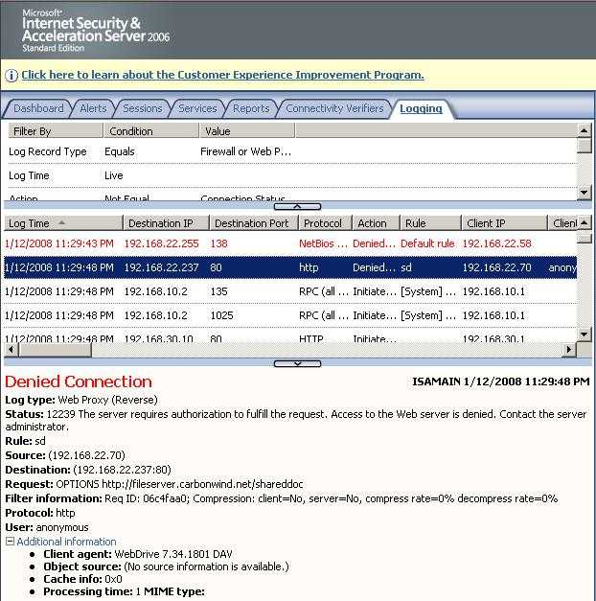Switch to the Dashboard tab
The width and height of the screenshot is (596, 601).
(38, 108)
